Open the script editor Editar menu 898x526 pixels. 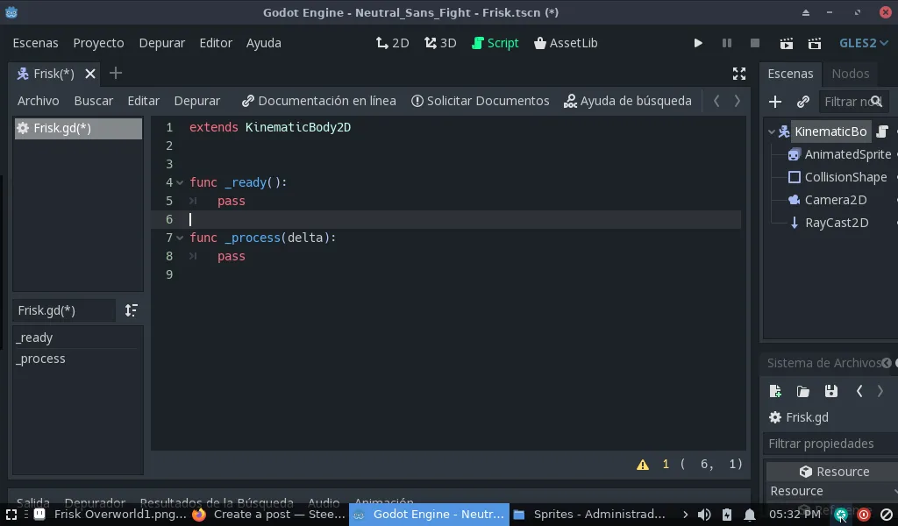tap(143, 101)
